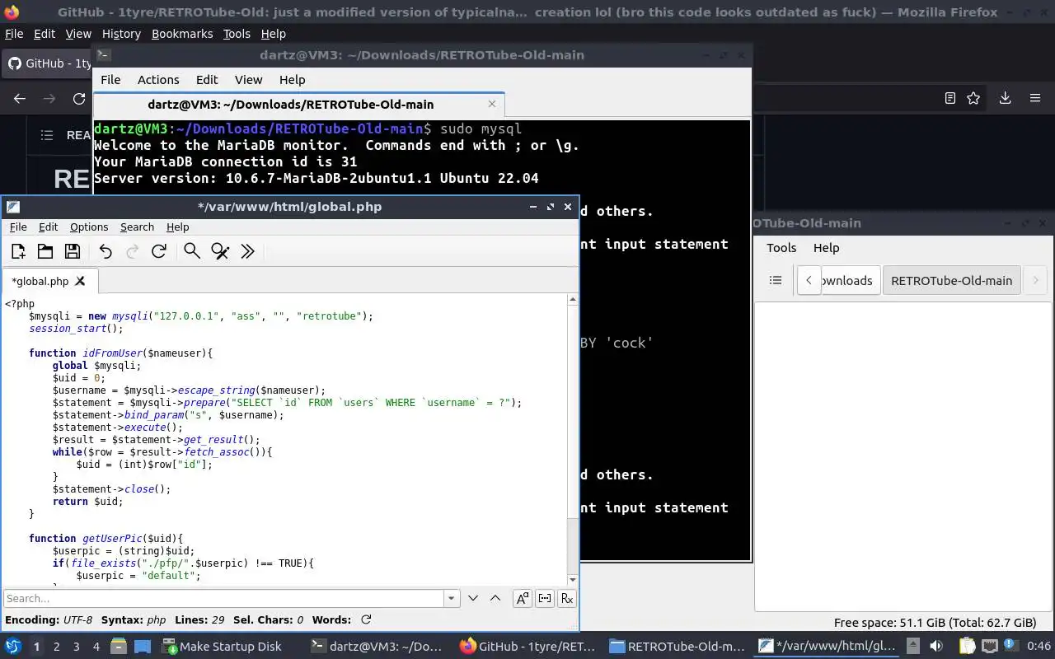Image resolution: width=1055 pixels, height=659 pixels.
Task: Open a file using the folder toolbar icon
Action: (x=45, y=252)
